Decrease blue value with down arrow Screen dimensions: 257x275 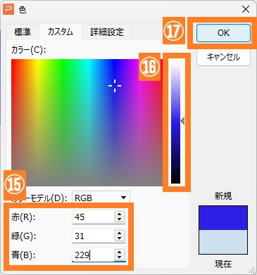pos(120,257)
